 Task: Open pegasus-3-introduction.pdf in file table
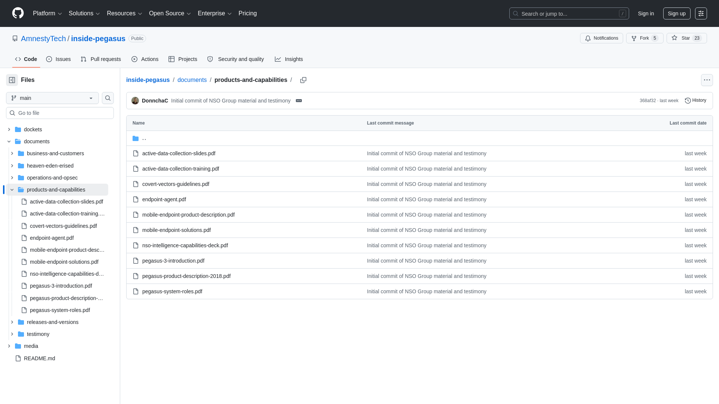[173, 261]
